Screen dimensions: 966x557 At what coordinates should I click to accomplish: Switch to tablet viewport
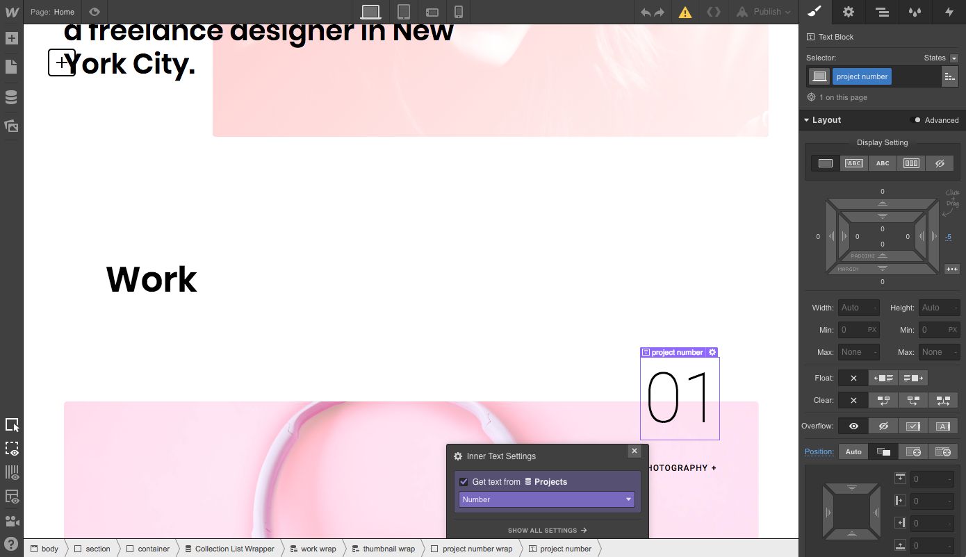click(x=404, y=12)
